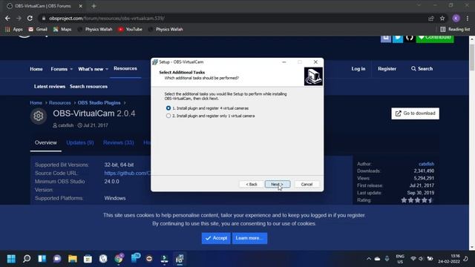Open the forum Search
This screenshot has width=475, height=267.
point(422,69)
